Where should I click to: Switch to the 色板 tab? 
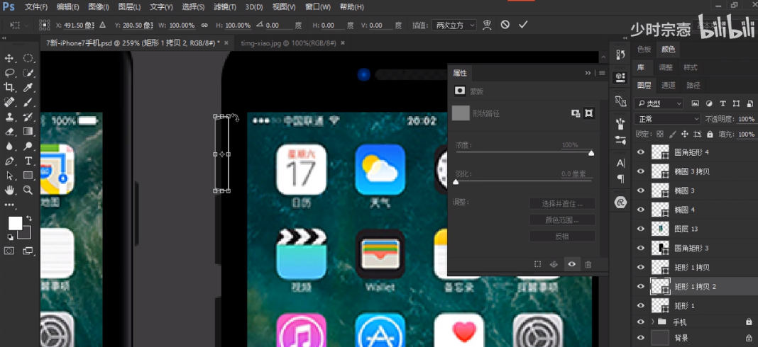[x=644, y=50]
